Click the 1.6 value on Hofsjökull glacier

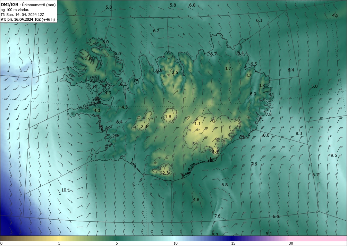click(168, 117)
